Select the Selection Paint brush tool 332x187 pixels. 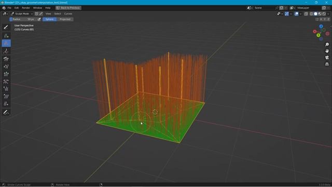tap(6, 27)
